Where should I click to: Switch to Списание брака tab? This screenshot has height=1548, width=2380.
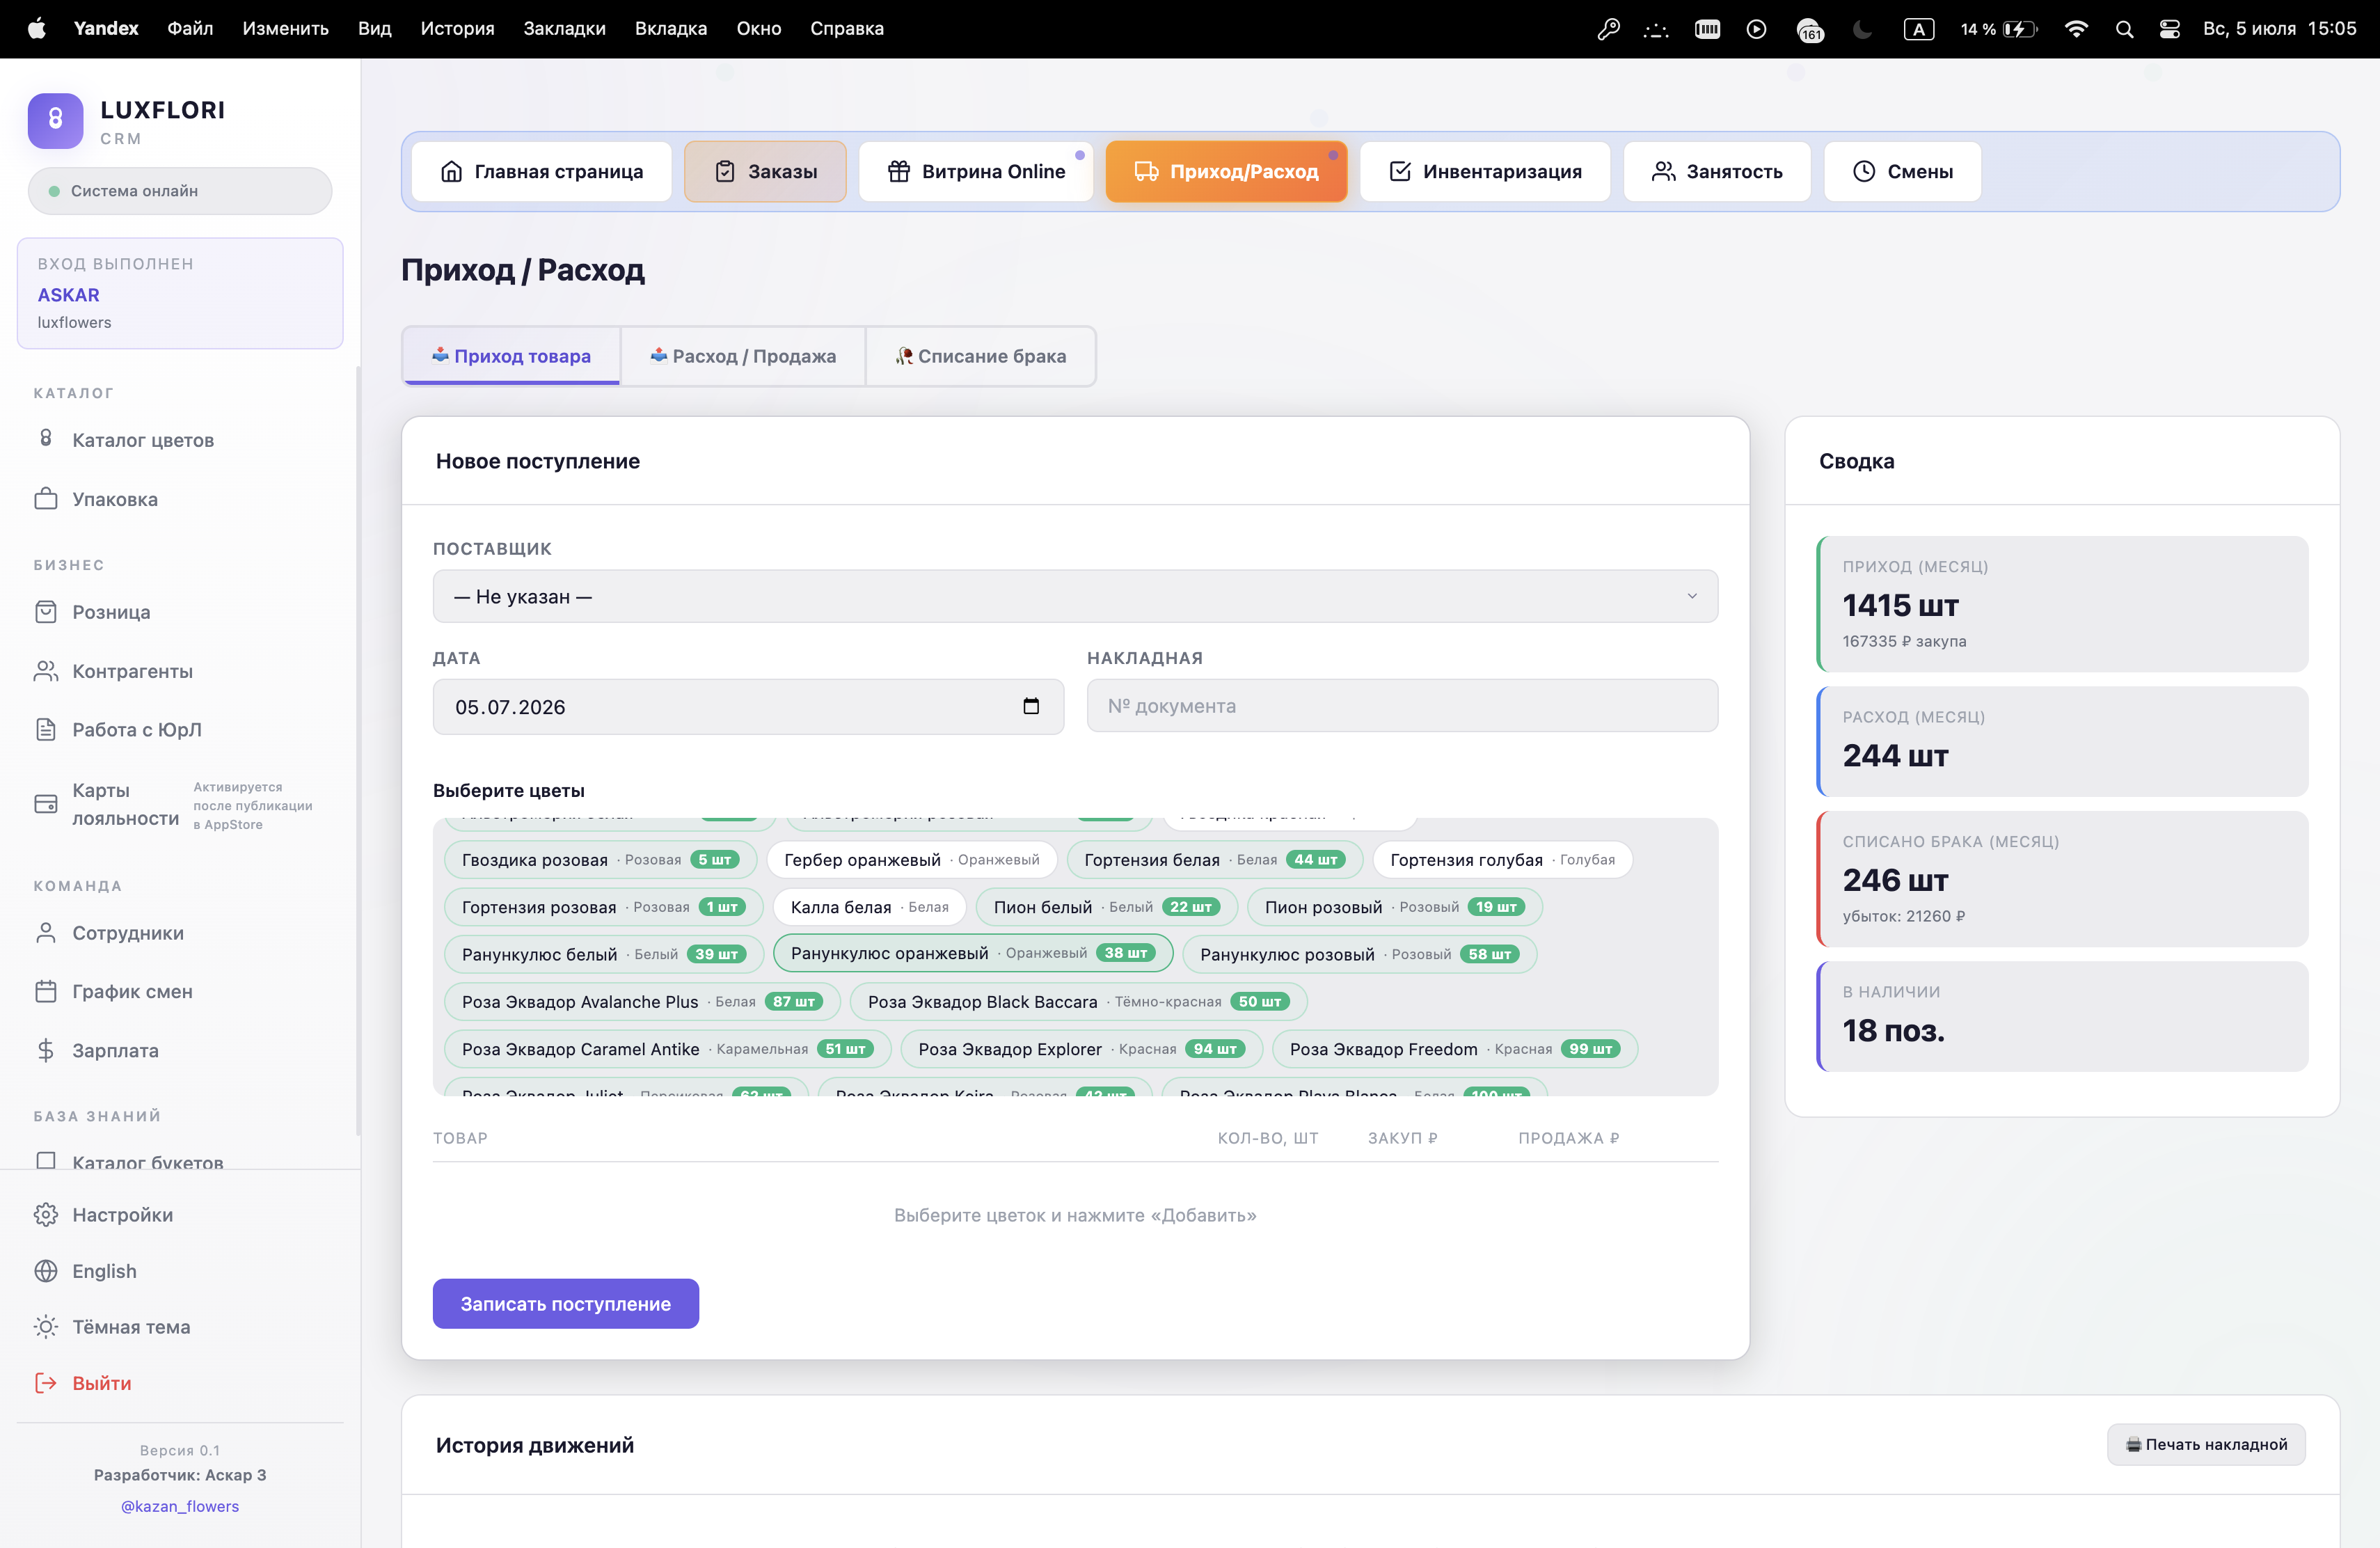coord(981,356)
